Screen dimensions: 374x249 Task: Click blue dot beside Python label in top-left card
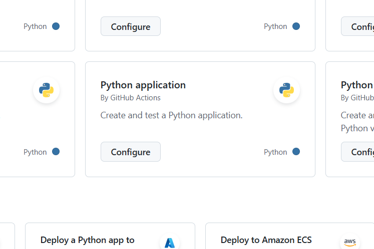56,26
